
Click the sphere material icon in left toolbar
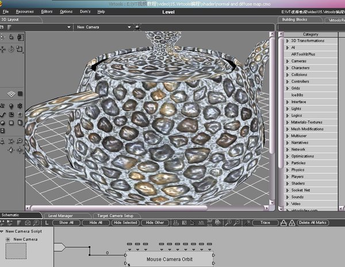click(x=2, y=123)
